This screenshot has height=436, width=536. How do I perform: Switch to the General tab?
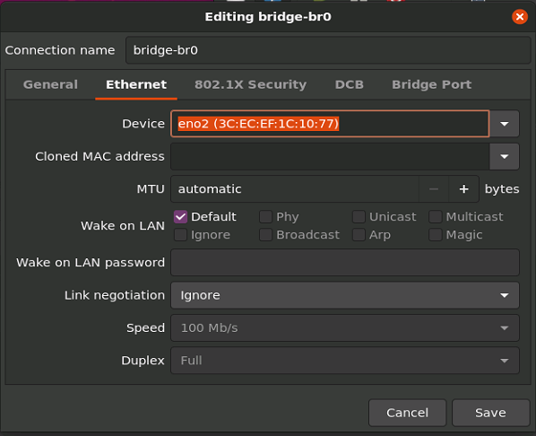(x=50, y=84)
